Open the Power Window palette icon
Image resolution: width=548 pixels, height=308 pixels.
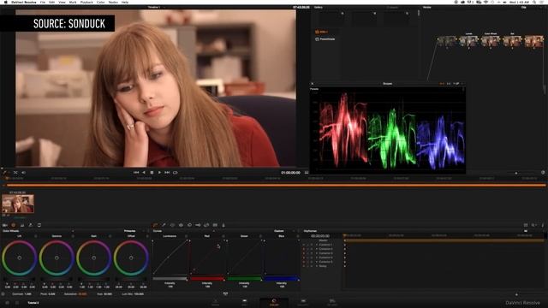pyautogui.click(x=172, y=225)
